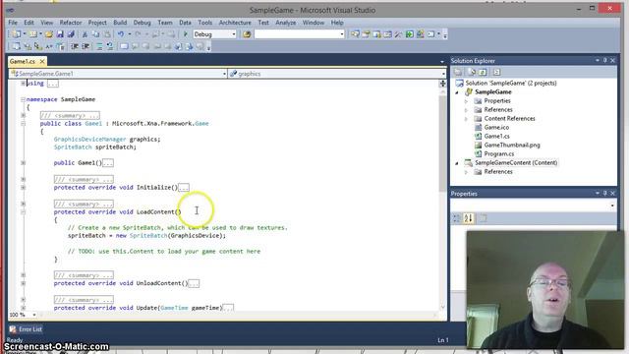Close the Game1.cs tab
This screenshot has height=354, width=629.
point(42,61)
